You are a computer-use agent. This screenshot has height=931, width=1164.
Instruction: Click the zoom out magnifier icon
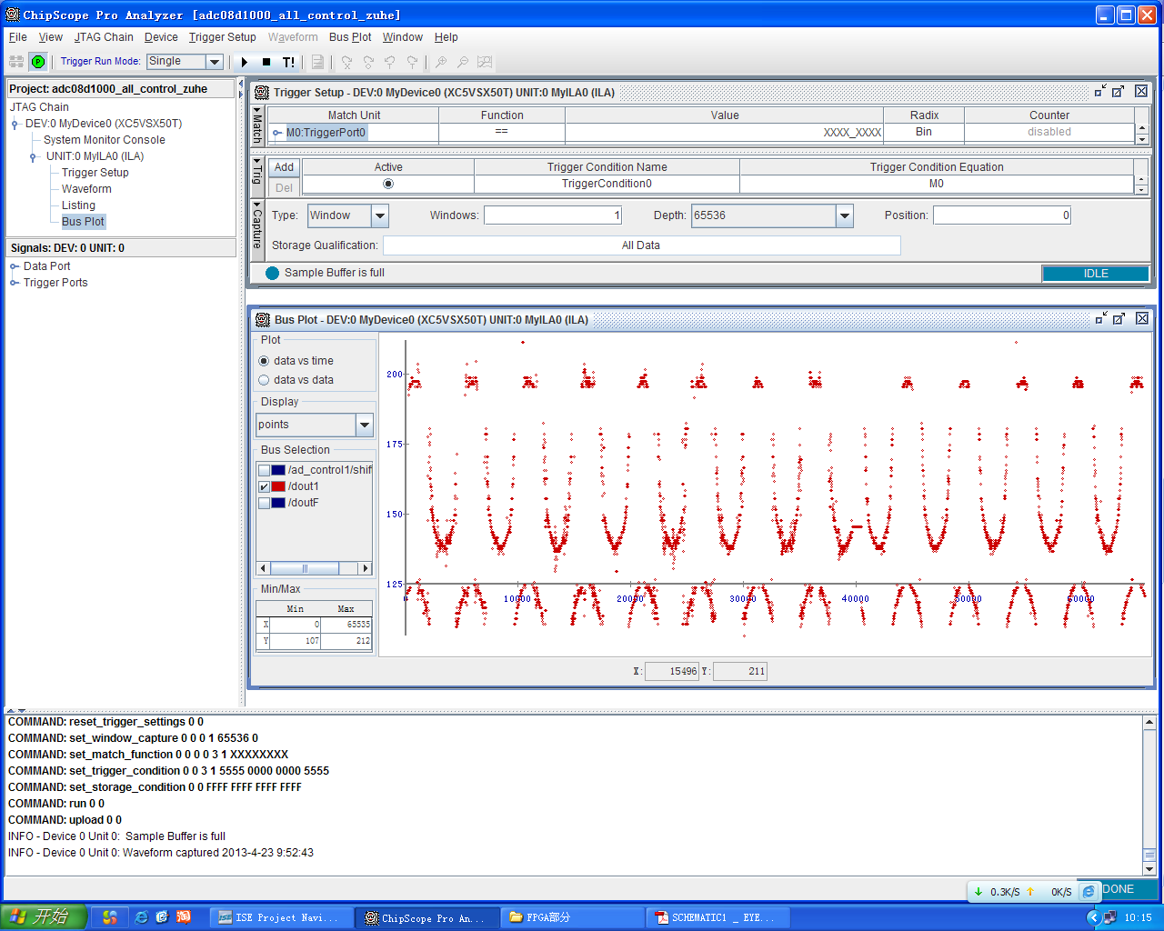pos(463,62)
